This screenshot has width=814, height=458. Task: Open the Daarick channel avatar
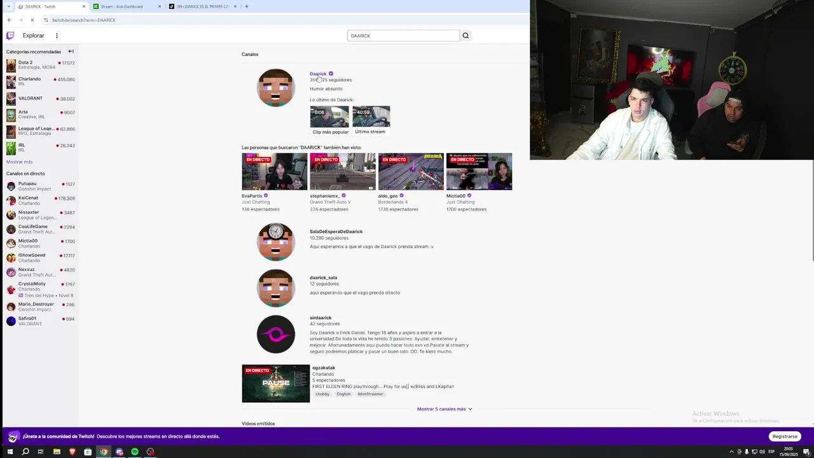[276, 88]
